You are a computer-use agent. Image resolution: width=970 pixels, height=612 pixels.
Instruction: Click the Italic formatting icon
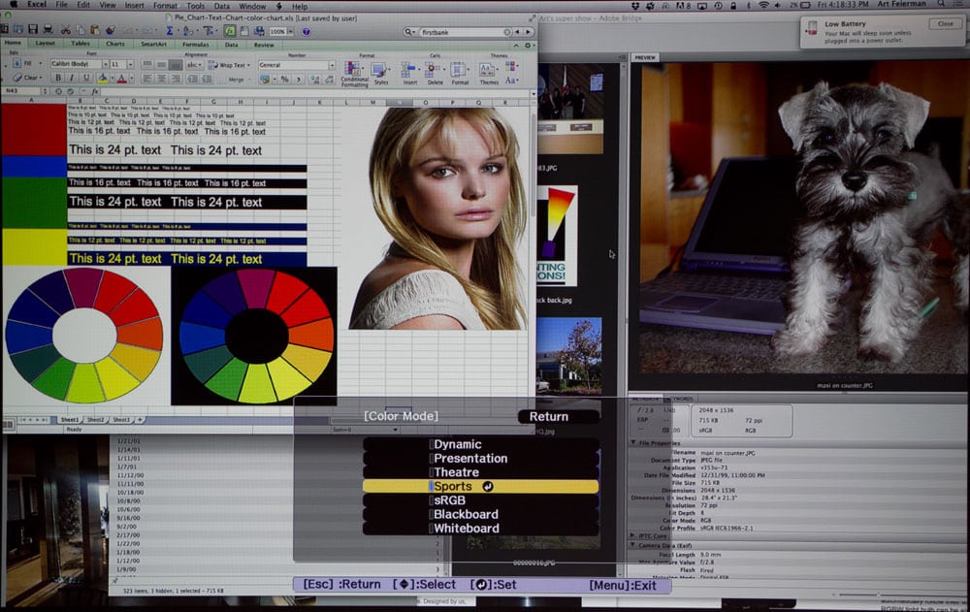[x=69, y=79]
